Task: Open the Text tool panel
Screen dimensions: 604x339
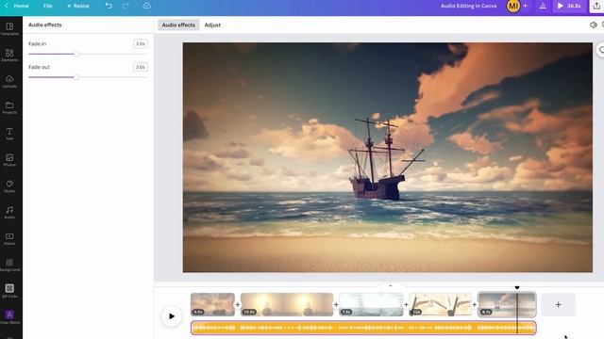Action: tap(9, 134)
